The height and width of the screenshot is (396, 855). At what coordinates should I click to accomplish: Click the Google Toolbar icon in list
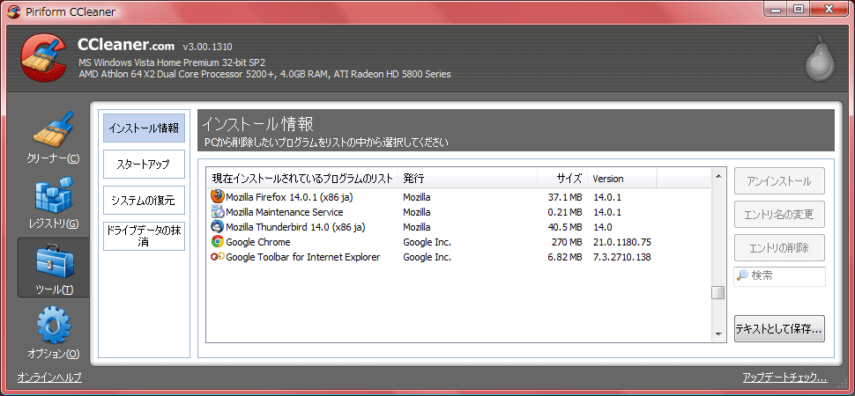tap(218, 257)
